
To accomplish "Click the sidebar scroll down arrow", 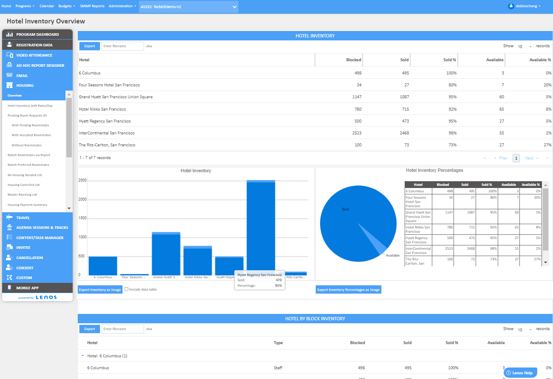I will click(69, 208).
